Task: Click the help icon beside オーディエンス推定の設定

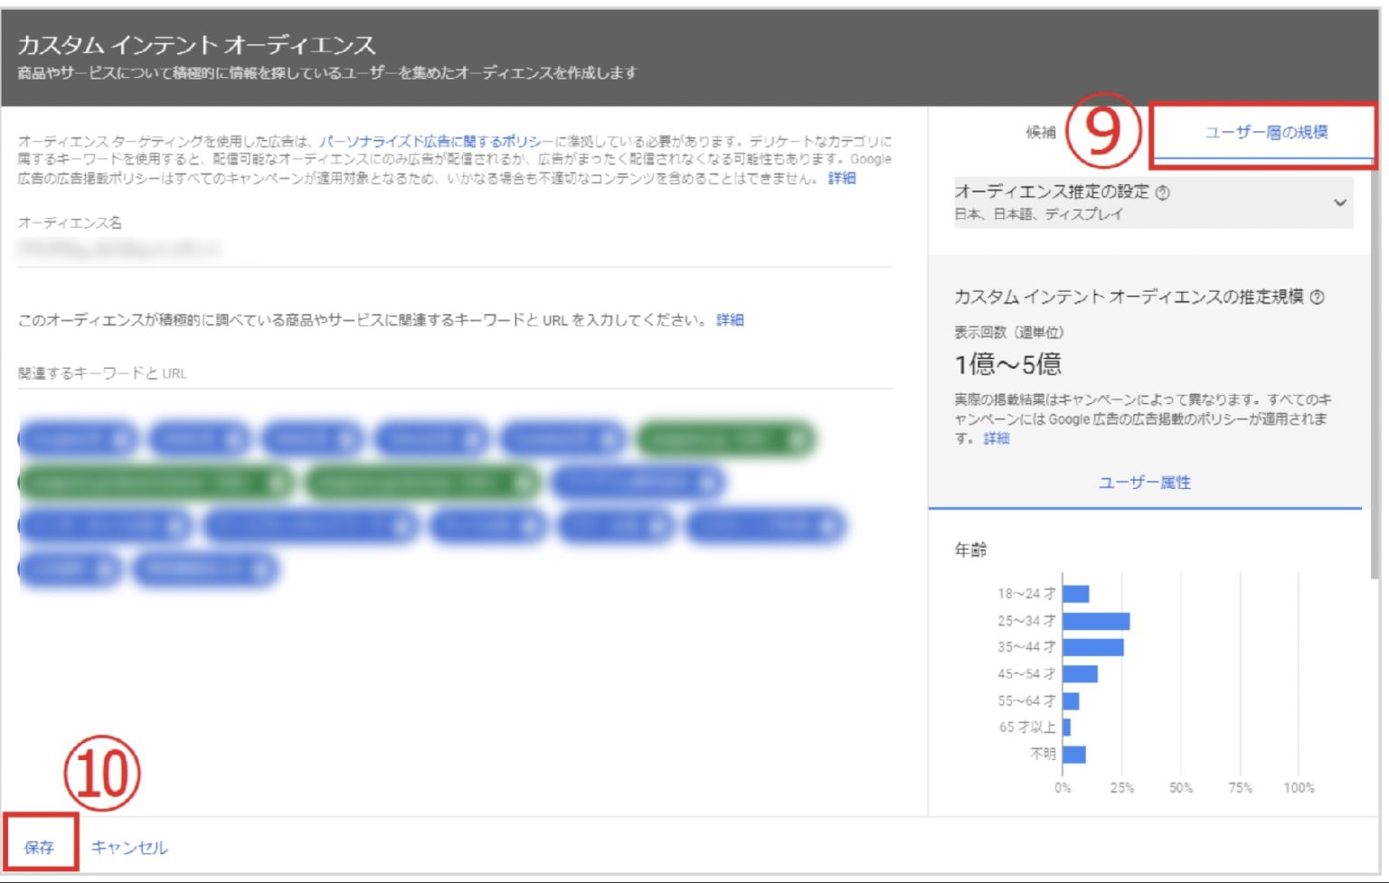Action: click(x=1163, y=193)
